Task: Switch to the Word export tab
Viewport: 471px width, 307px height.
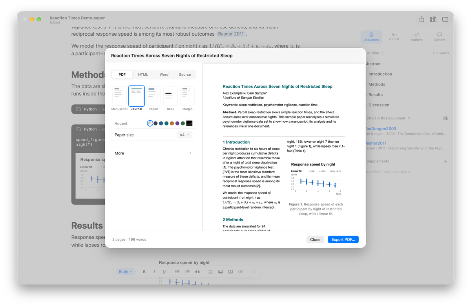Action: 164,74
